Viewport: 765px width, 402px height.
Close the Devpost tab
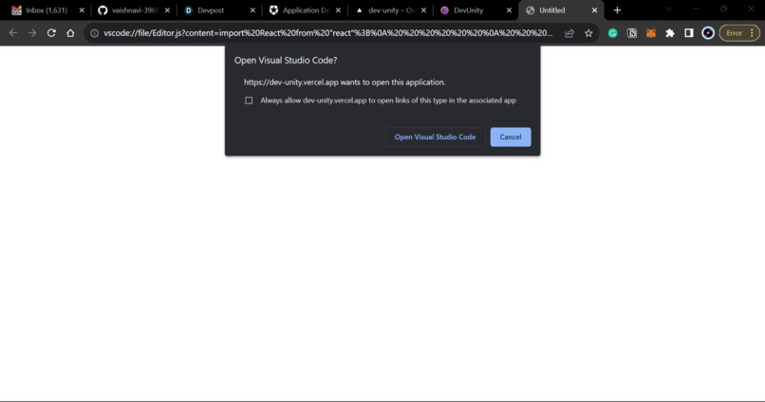[x=252, y=10]
